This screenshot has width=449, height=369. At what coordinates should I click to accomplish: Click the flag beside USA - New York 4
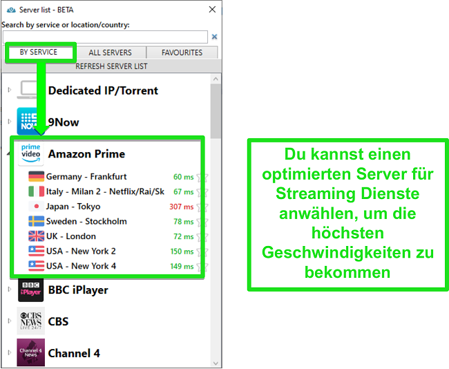[37, 266]
